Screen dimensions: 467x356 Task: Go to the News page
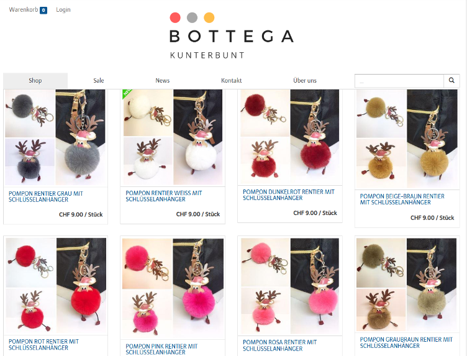tap(162, 80)
